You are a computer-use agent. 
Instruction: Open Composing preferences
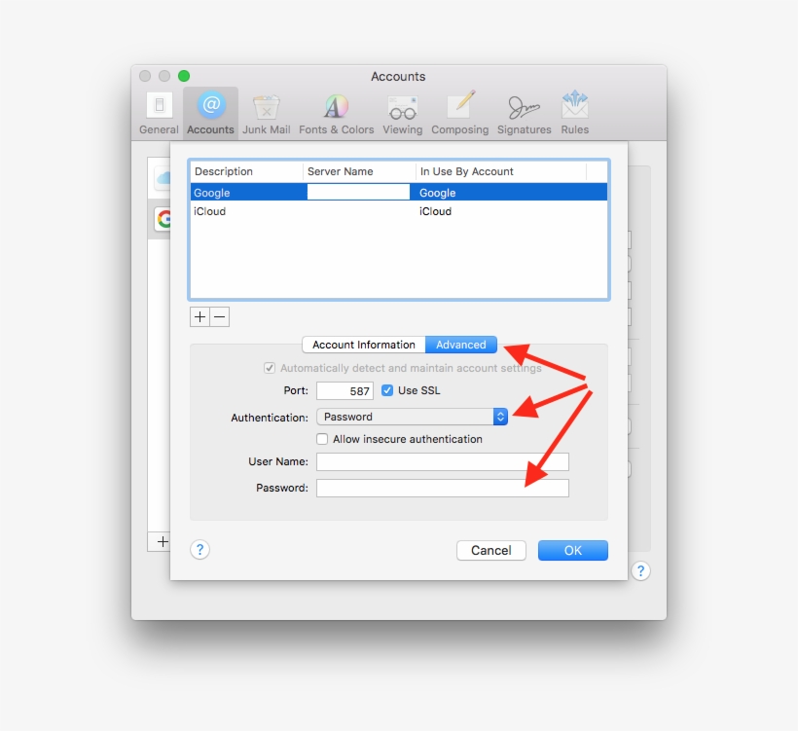point(459,114)
